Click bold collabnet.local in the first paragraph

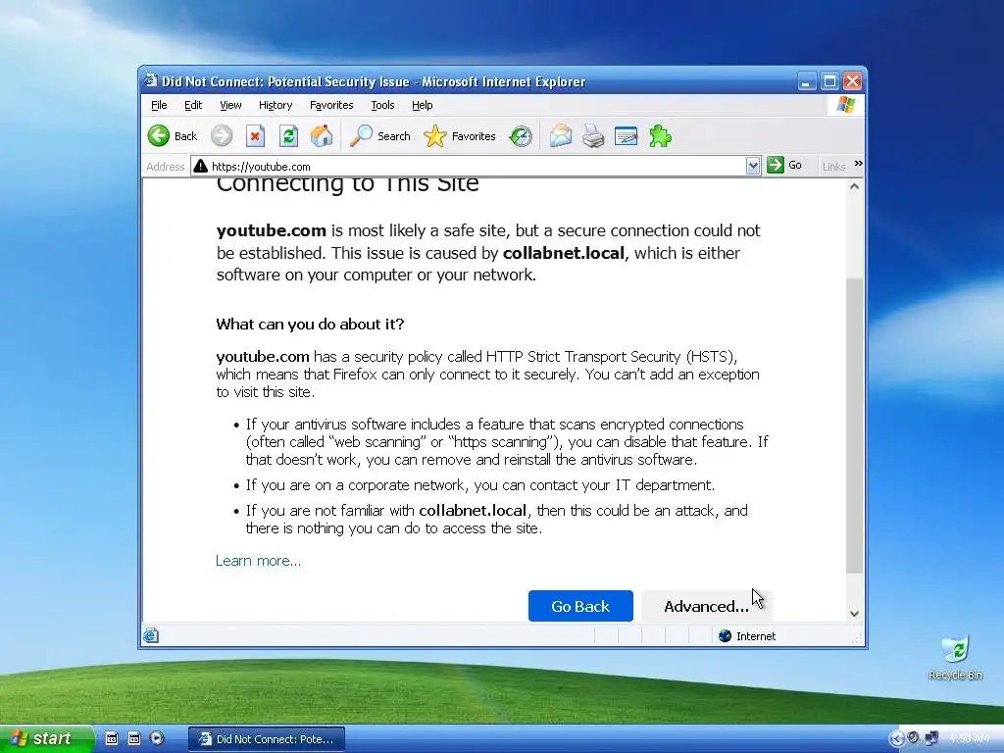click(564, 253)
